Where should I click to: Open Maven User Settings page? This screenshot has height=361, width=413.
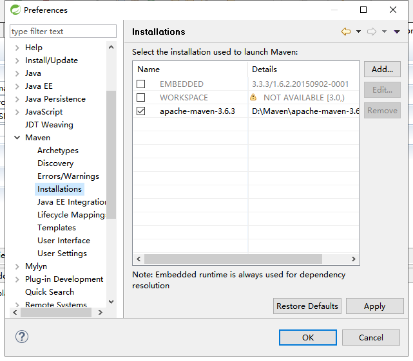point(62,254)
